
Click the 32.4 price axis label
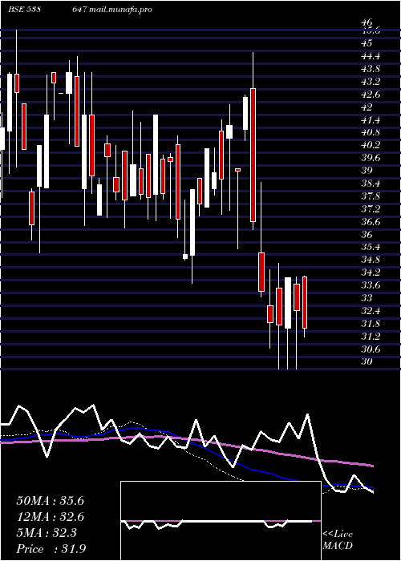click(371, 311)
